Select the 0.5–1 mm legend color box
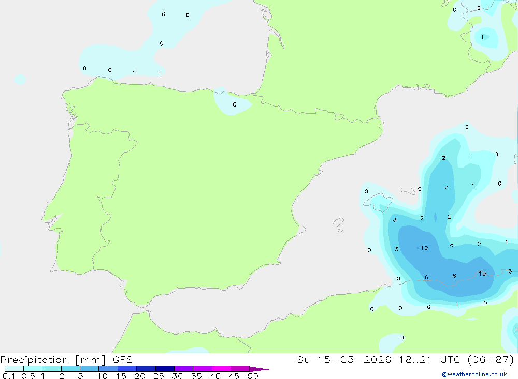The width and height of the screenshot is (518, 379). 33,369
